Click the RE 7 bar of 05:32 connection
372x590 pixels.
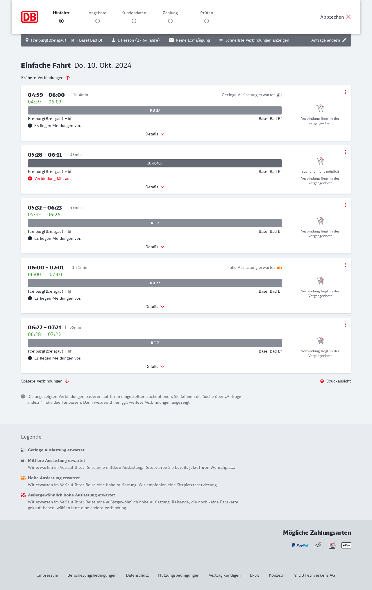click(155, 223)
